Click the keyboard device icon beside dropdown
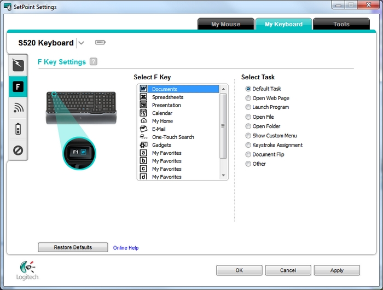 [x=100, y=43]
